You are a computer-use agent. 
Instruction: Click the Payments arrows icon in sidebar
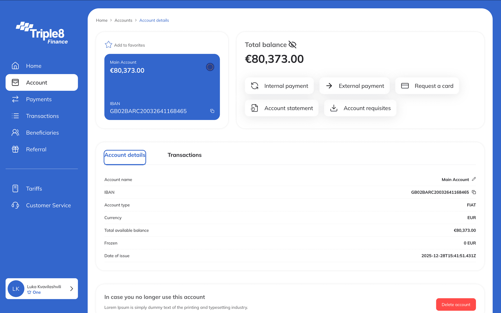click(15, 99)
